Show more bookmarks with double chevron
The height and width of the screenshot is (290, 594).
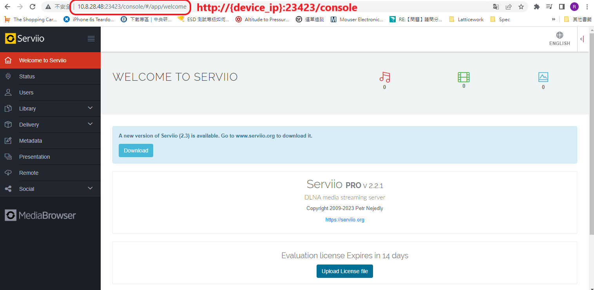coord(554,19)
